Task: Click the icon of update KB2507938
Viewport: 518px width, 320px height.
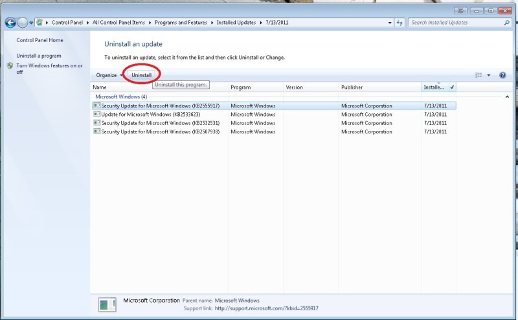Action: pyautogui.click(x=96, y=131)
